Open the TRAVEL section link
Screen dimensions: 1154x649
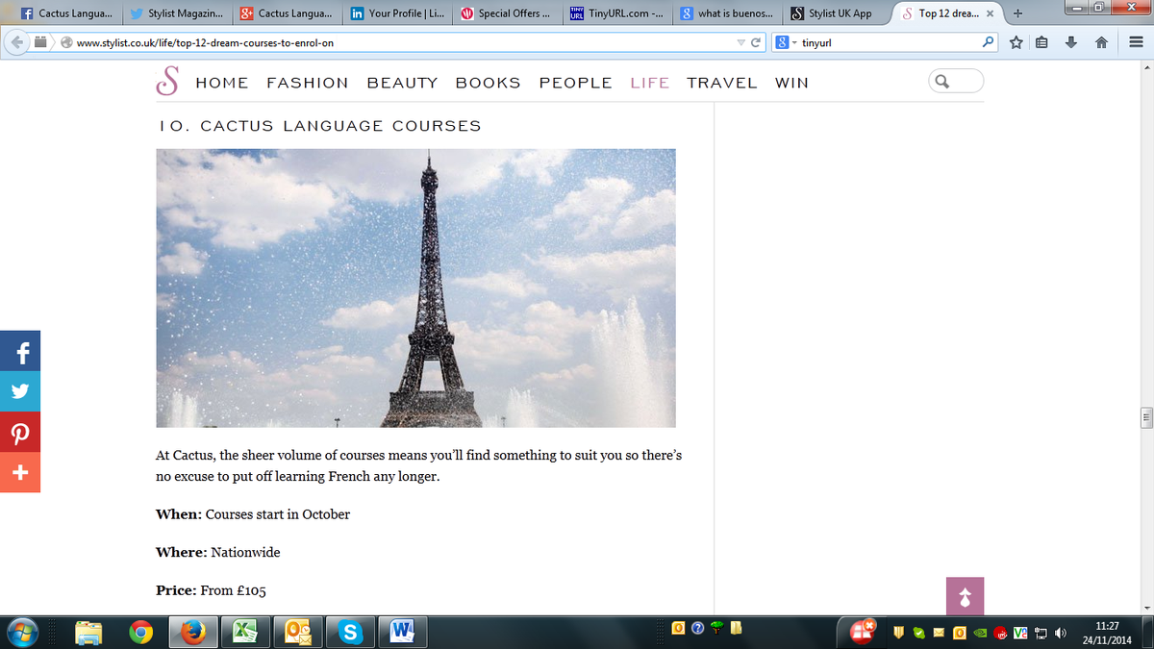722,83
